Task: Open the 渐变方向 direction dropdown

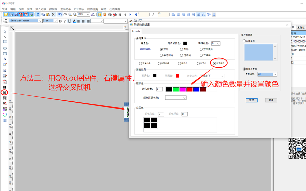Action: coord(212,76)
